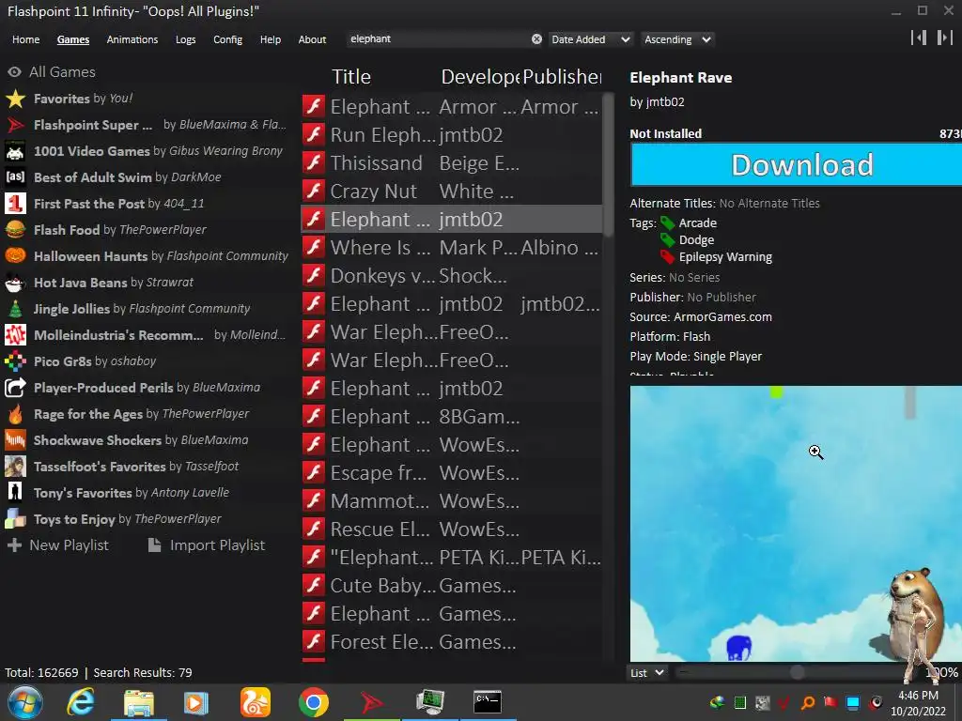Select the Cute Baby game row
This screenshot has width=962, height=721.
452,586
